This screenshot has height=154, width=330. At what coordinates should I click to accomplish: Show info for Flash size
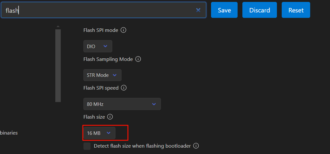click(x=110, y=117)
